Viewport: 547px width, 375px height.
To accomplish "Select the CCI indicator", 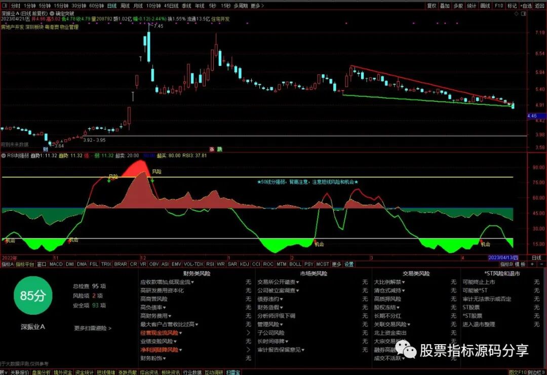I will point(256,265).
